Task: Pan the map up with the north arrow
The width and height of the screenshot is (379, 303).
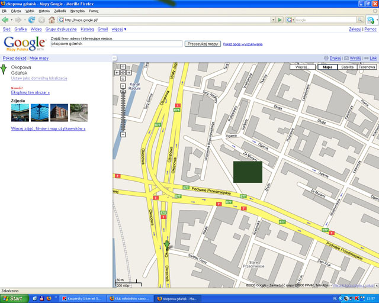Action: click(x=123, y=67)
